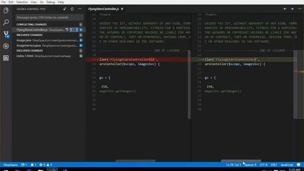This screenshot has height=171, width=304.
Task: Click DeepSpace project in status bar
Action: click(10, 165)
